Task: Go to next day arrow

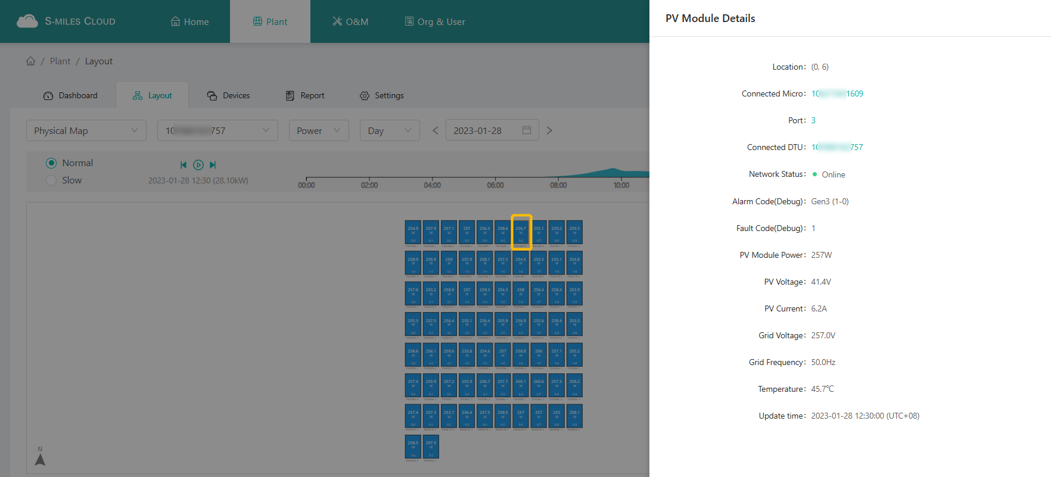Action: (549, 130)
